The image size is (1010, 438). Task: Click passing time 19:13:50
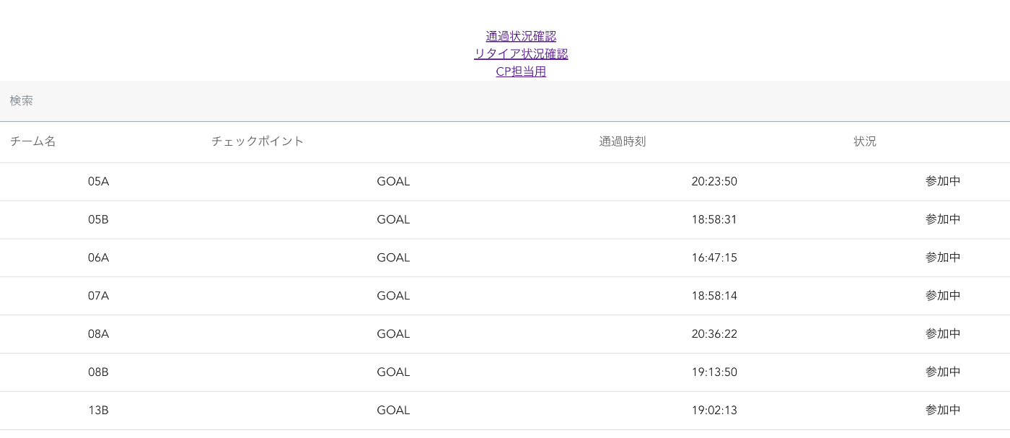point(713,372)
